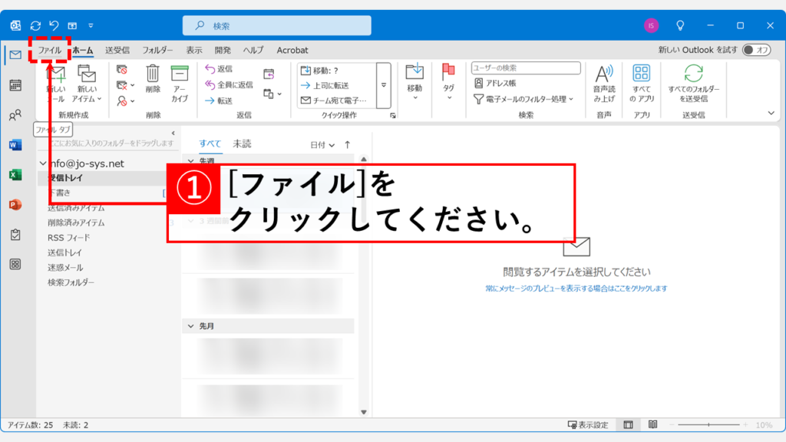Screen dimensions: 786x442
Task: Click message list scrollbar down arrow
Action: (x=364, y=412)
